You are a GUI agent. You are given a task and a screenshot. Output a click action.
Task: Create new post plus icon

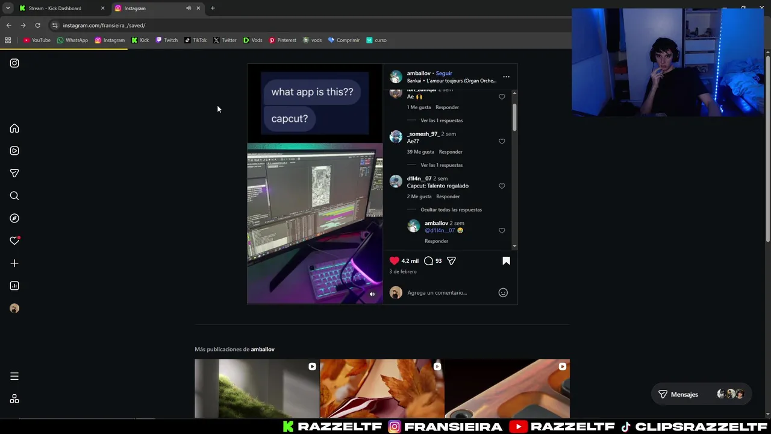click(x=14, y=263)
